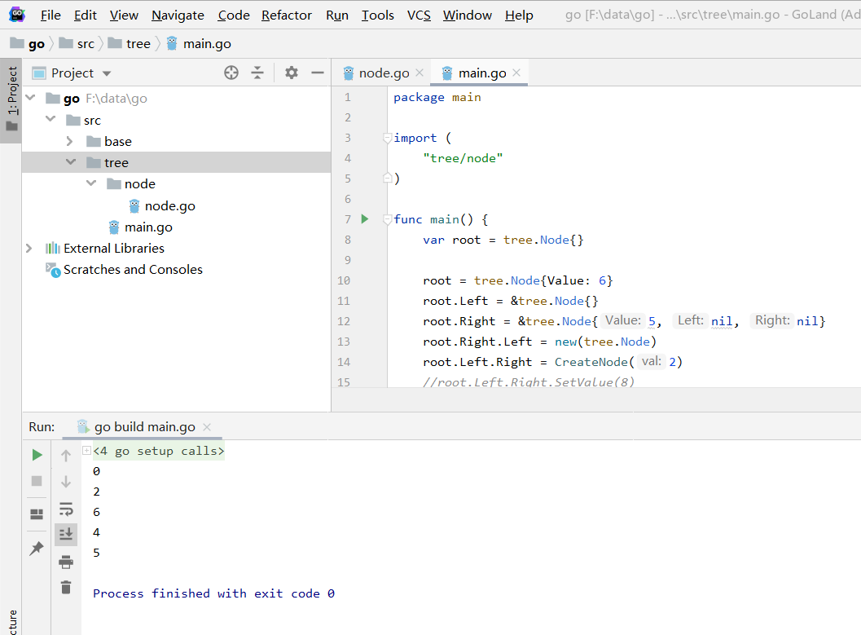
Task: Open the Code menu
Action: click(x=234, y=15)
